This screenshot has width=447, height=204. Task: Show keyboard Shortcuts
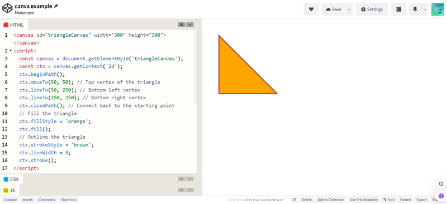(x=69, y=200)
